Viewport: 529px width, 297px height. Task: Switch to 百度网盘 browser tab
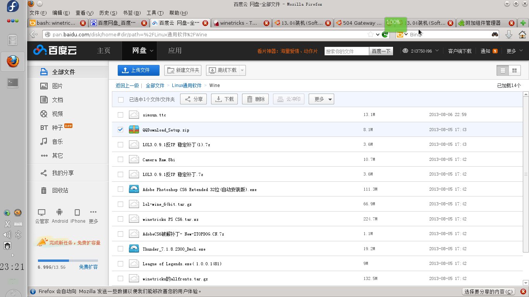(x=119, y=23)
